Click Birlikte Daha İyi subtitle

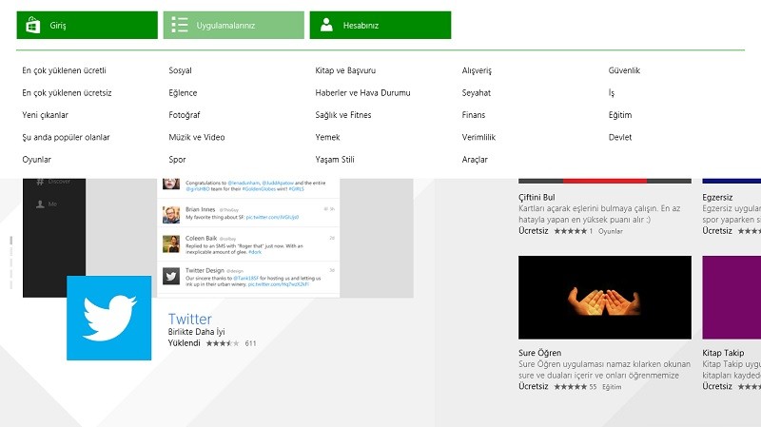pyautogui.click(x=197, y=332)
